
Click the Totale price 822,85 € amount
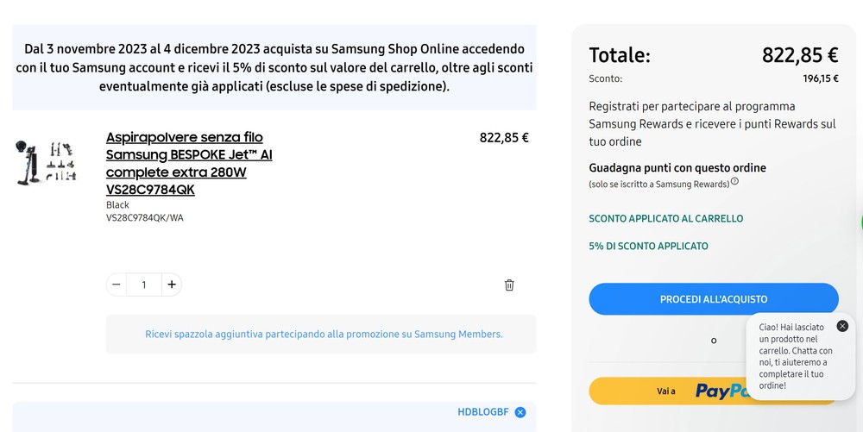[800, 55]
